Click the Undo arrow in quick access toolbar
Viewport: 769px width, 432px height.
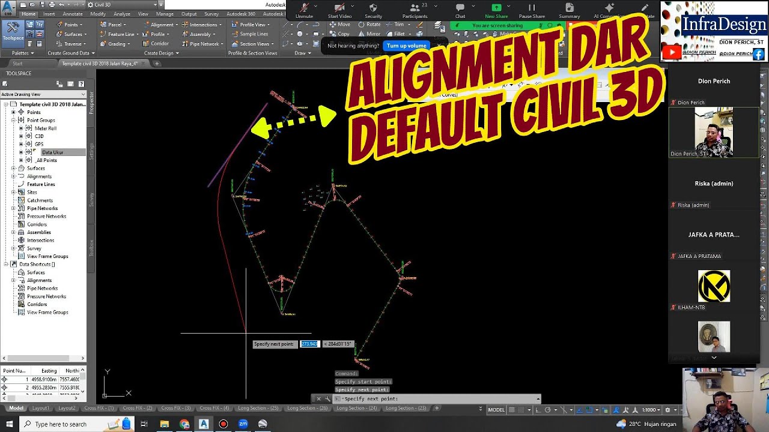coord(61,5)
